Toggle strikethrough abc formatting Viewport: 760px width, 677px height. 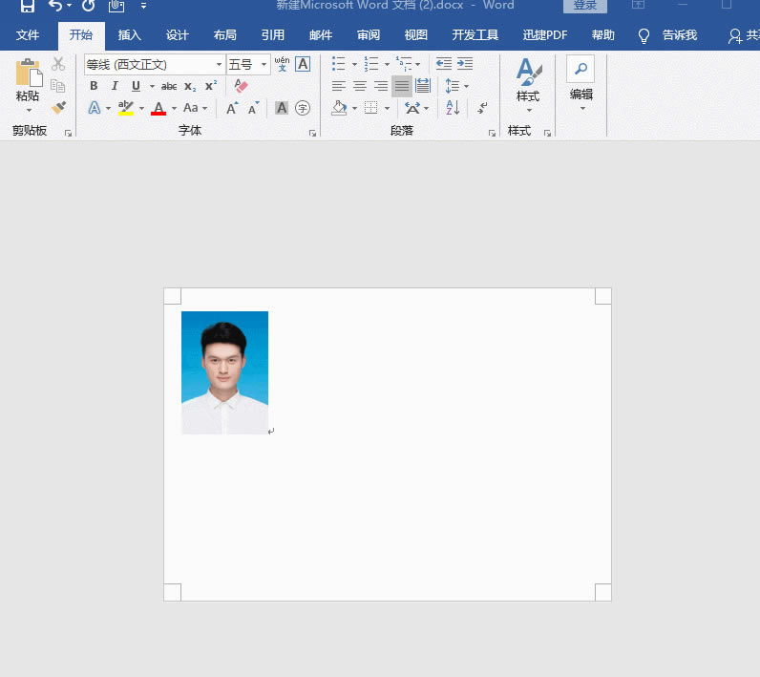coord(169,86)
